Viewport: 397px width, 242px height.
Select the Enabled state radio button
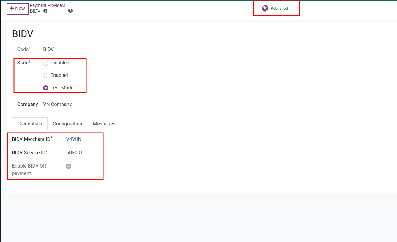[45, 75]
